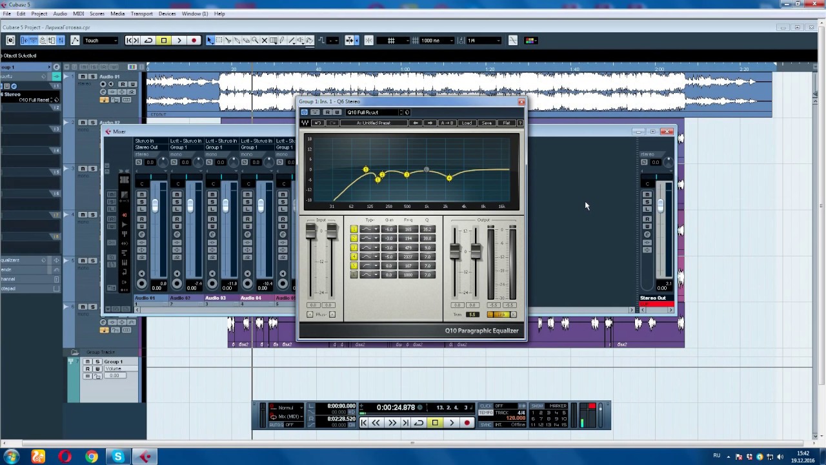Click the left Output fader in Q10
826x465 pixels.
pyautogui.click(x=455, y=251)
